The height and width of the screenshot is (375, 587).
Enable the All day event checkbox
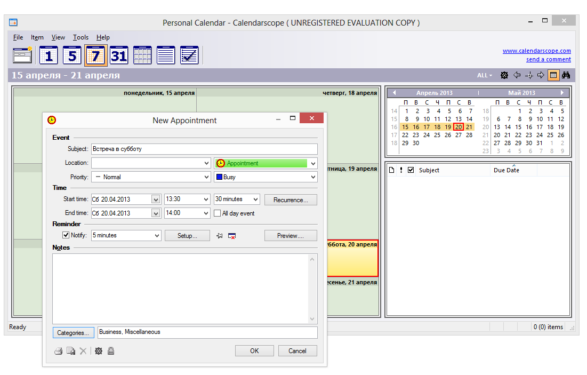[217, 213]
